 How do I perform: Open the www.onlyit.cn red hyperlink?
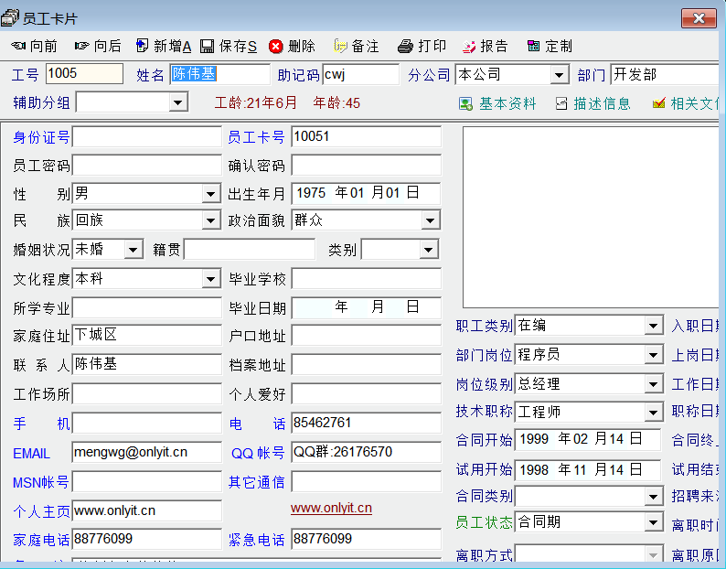pyautogui.click(x=331, y=509)
